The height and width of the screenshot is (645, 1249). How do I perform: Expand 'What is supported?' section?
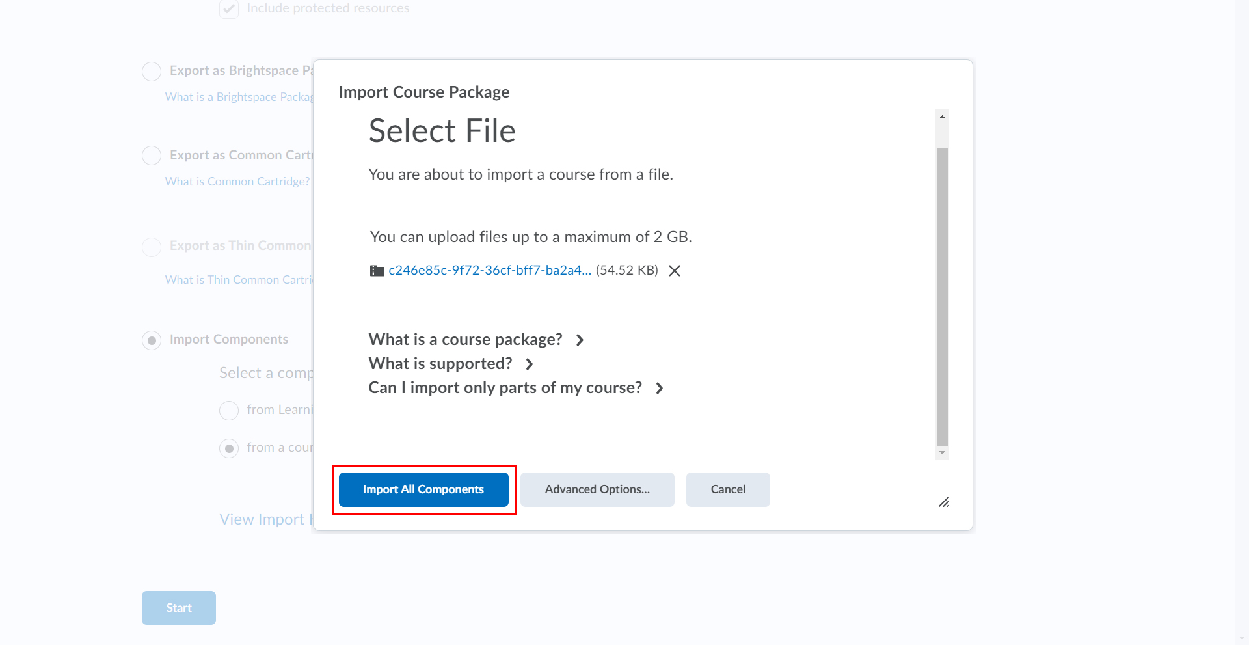451,364
